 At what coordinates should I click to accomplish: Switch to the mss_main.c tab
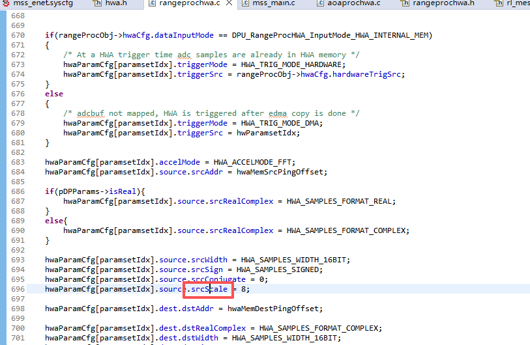(274, 3)
